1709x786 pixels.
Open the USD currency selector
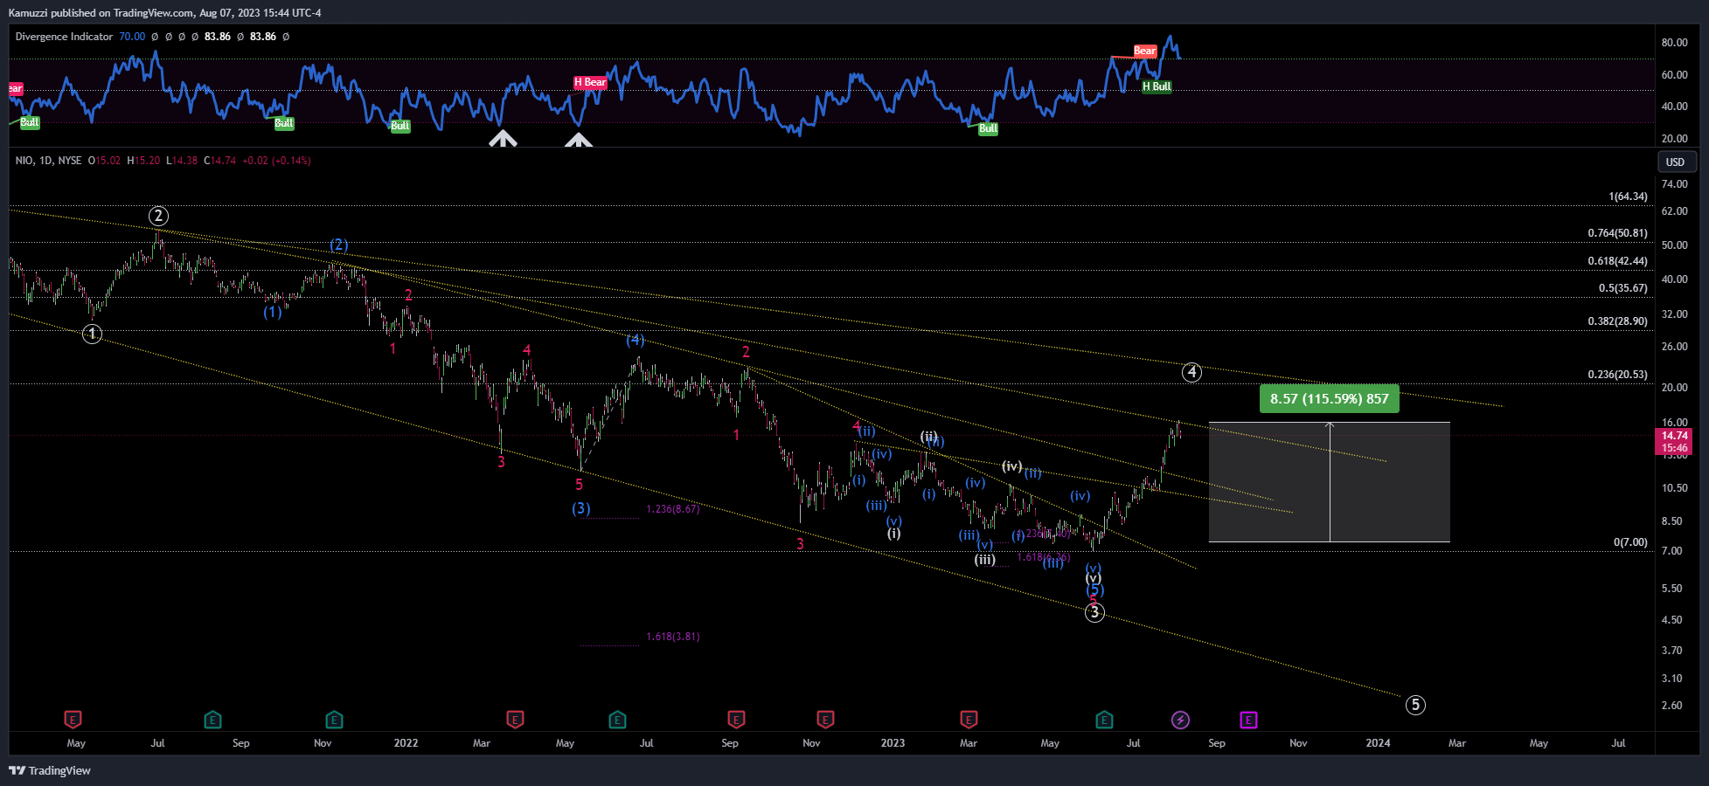point(1678,162)
